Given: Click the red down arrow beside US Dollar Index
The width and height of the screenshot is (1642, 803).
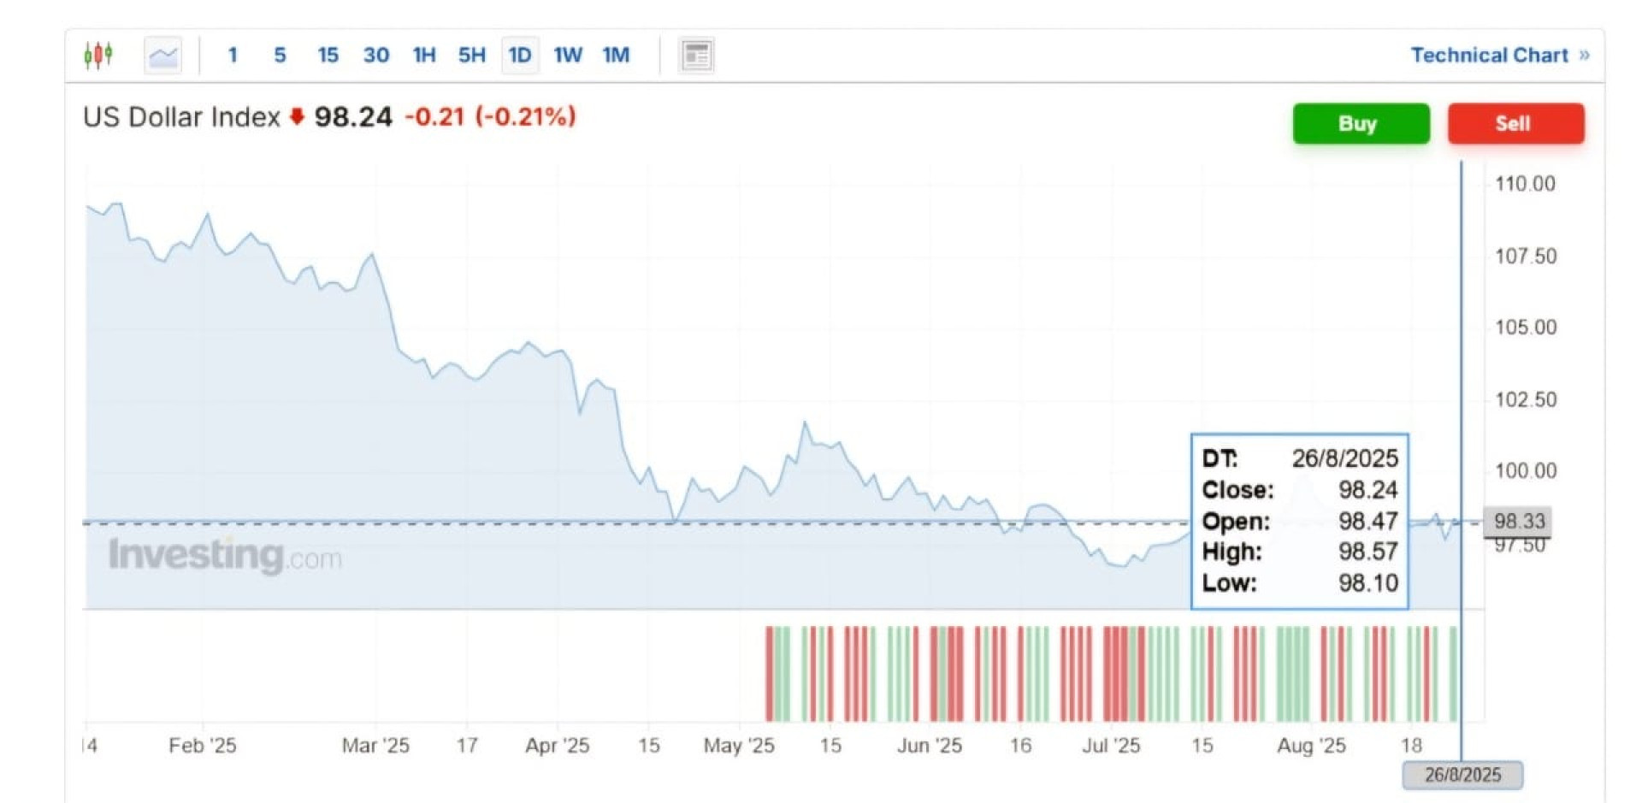Looking at the screenshot, I should tap(297, 116).
